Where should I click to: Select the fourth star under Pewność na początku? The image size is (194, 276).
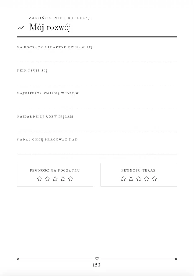[63, 179]
